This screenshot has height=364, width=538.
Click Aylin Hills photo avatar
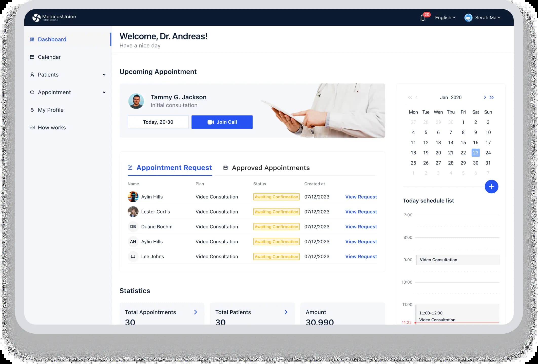(133, 197)
